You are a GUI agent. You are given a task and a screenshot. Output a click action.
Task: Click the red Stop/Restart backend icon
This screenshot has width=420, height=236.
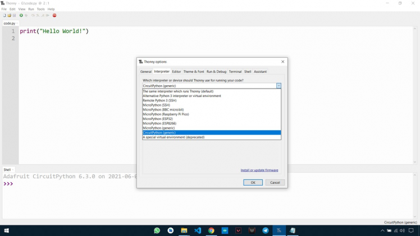click(x=54, y=16)
